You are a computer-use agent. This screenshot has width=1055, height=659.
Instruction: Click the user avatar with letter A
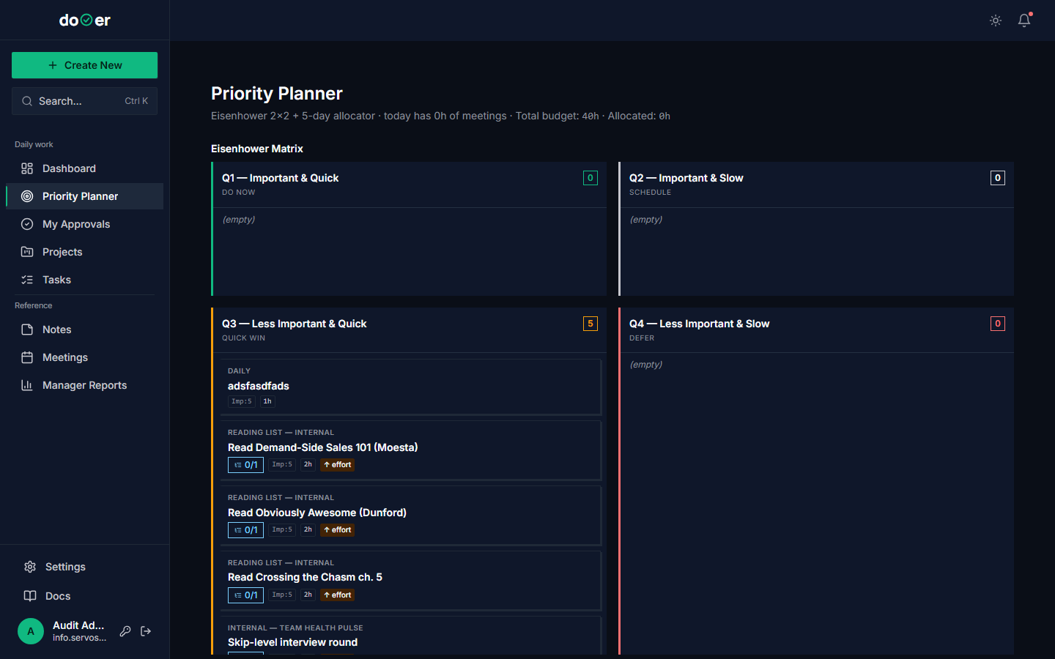pos(31,631)
